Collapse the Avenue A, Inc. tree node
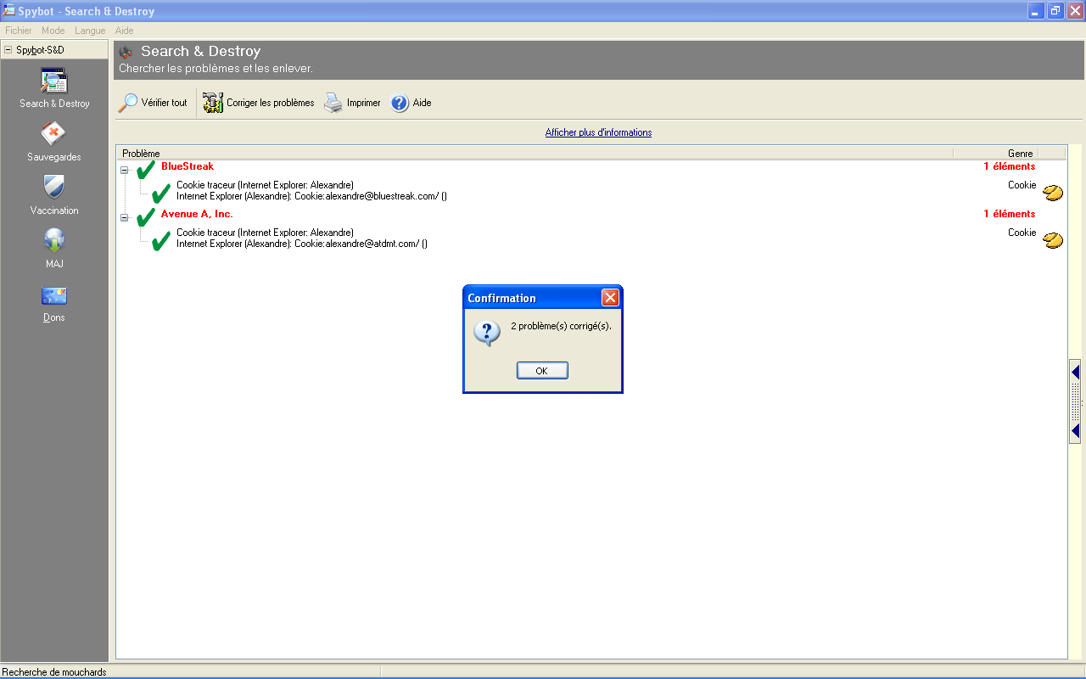The width and height of the screenshot is (1086, 679). (125, 218)
